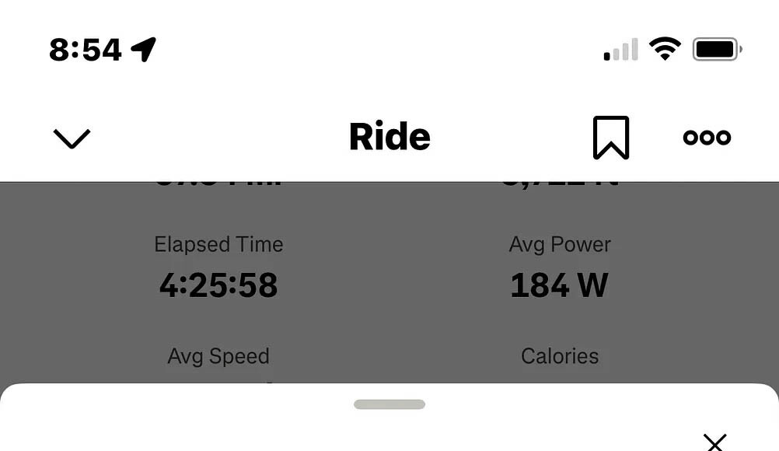This screenshot has width=779, height=451.
Task: Tap the 184 W power value
Action: pos(560,285)
